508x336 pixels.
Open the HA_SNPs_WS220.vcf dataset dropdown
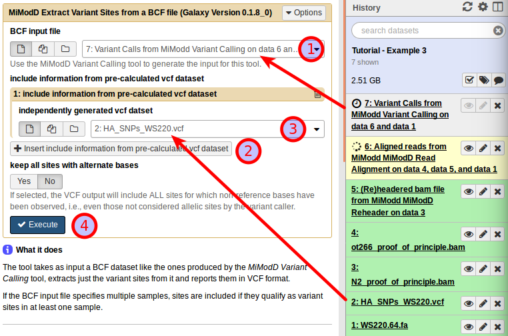[x=207, y=129]
